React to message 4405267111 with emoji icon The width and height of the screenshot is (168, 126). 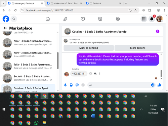tap(90, 74)
